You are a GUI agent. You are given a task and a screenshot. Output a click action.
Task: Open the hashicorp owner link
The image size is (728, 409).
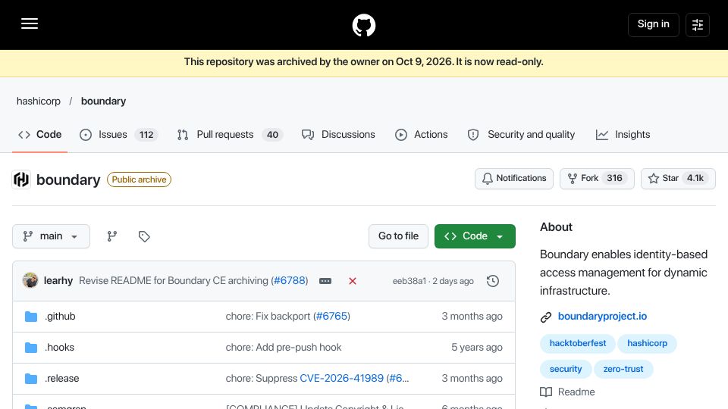point(39,101)
